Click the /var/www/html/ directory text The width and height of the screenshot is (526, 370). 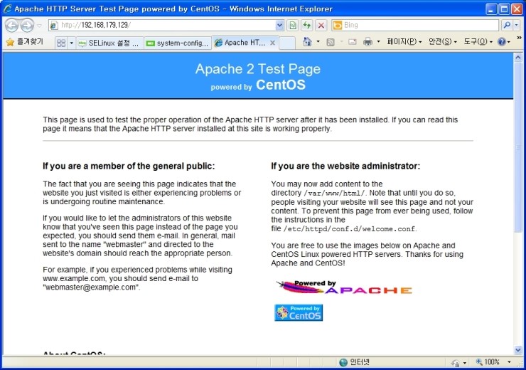[334, 193]
